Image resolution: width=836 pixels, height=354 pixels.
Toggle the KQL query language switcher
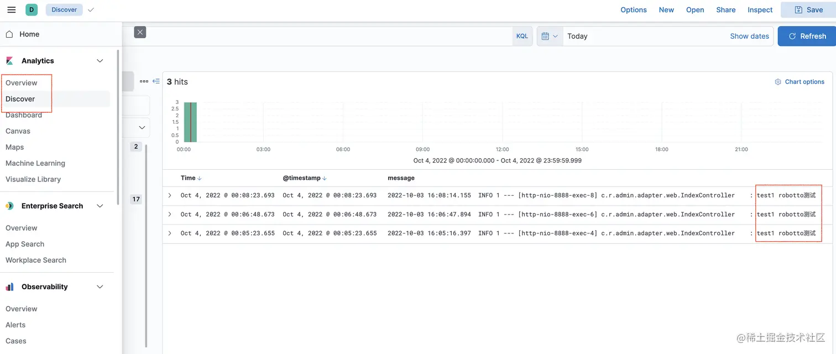coord(522,36)
